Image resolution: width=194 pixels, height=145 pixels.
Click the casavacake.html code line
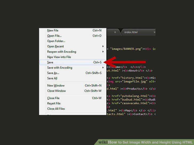[x=131, y=103]
